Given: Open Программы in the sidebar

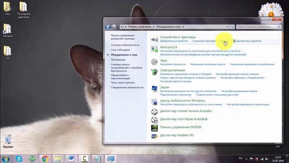Looking at the screenshot, I should 118,59.
